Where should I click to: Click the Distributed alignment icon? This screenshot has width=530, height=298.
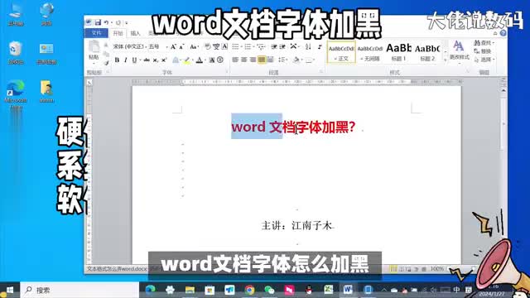270,60
